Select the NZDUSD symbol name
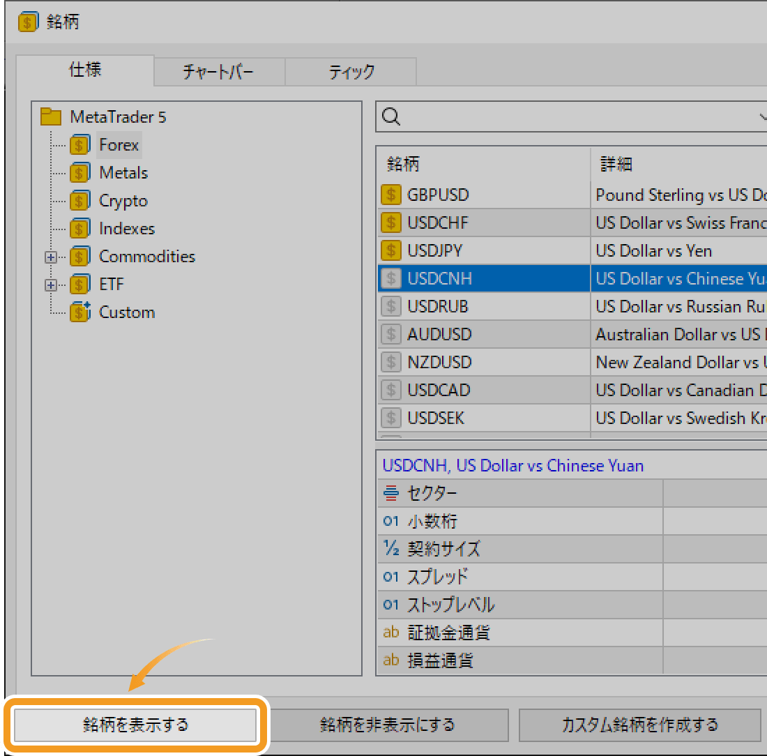767x756 pixels. (x=439, y=362)
